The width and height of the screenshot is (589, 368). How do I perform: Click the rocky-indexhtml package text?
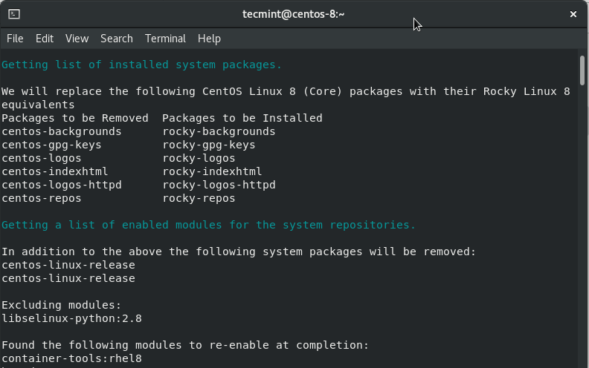click(212, 171)
